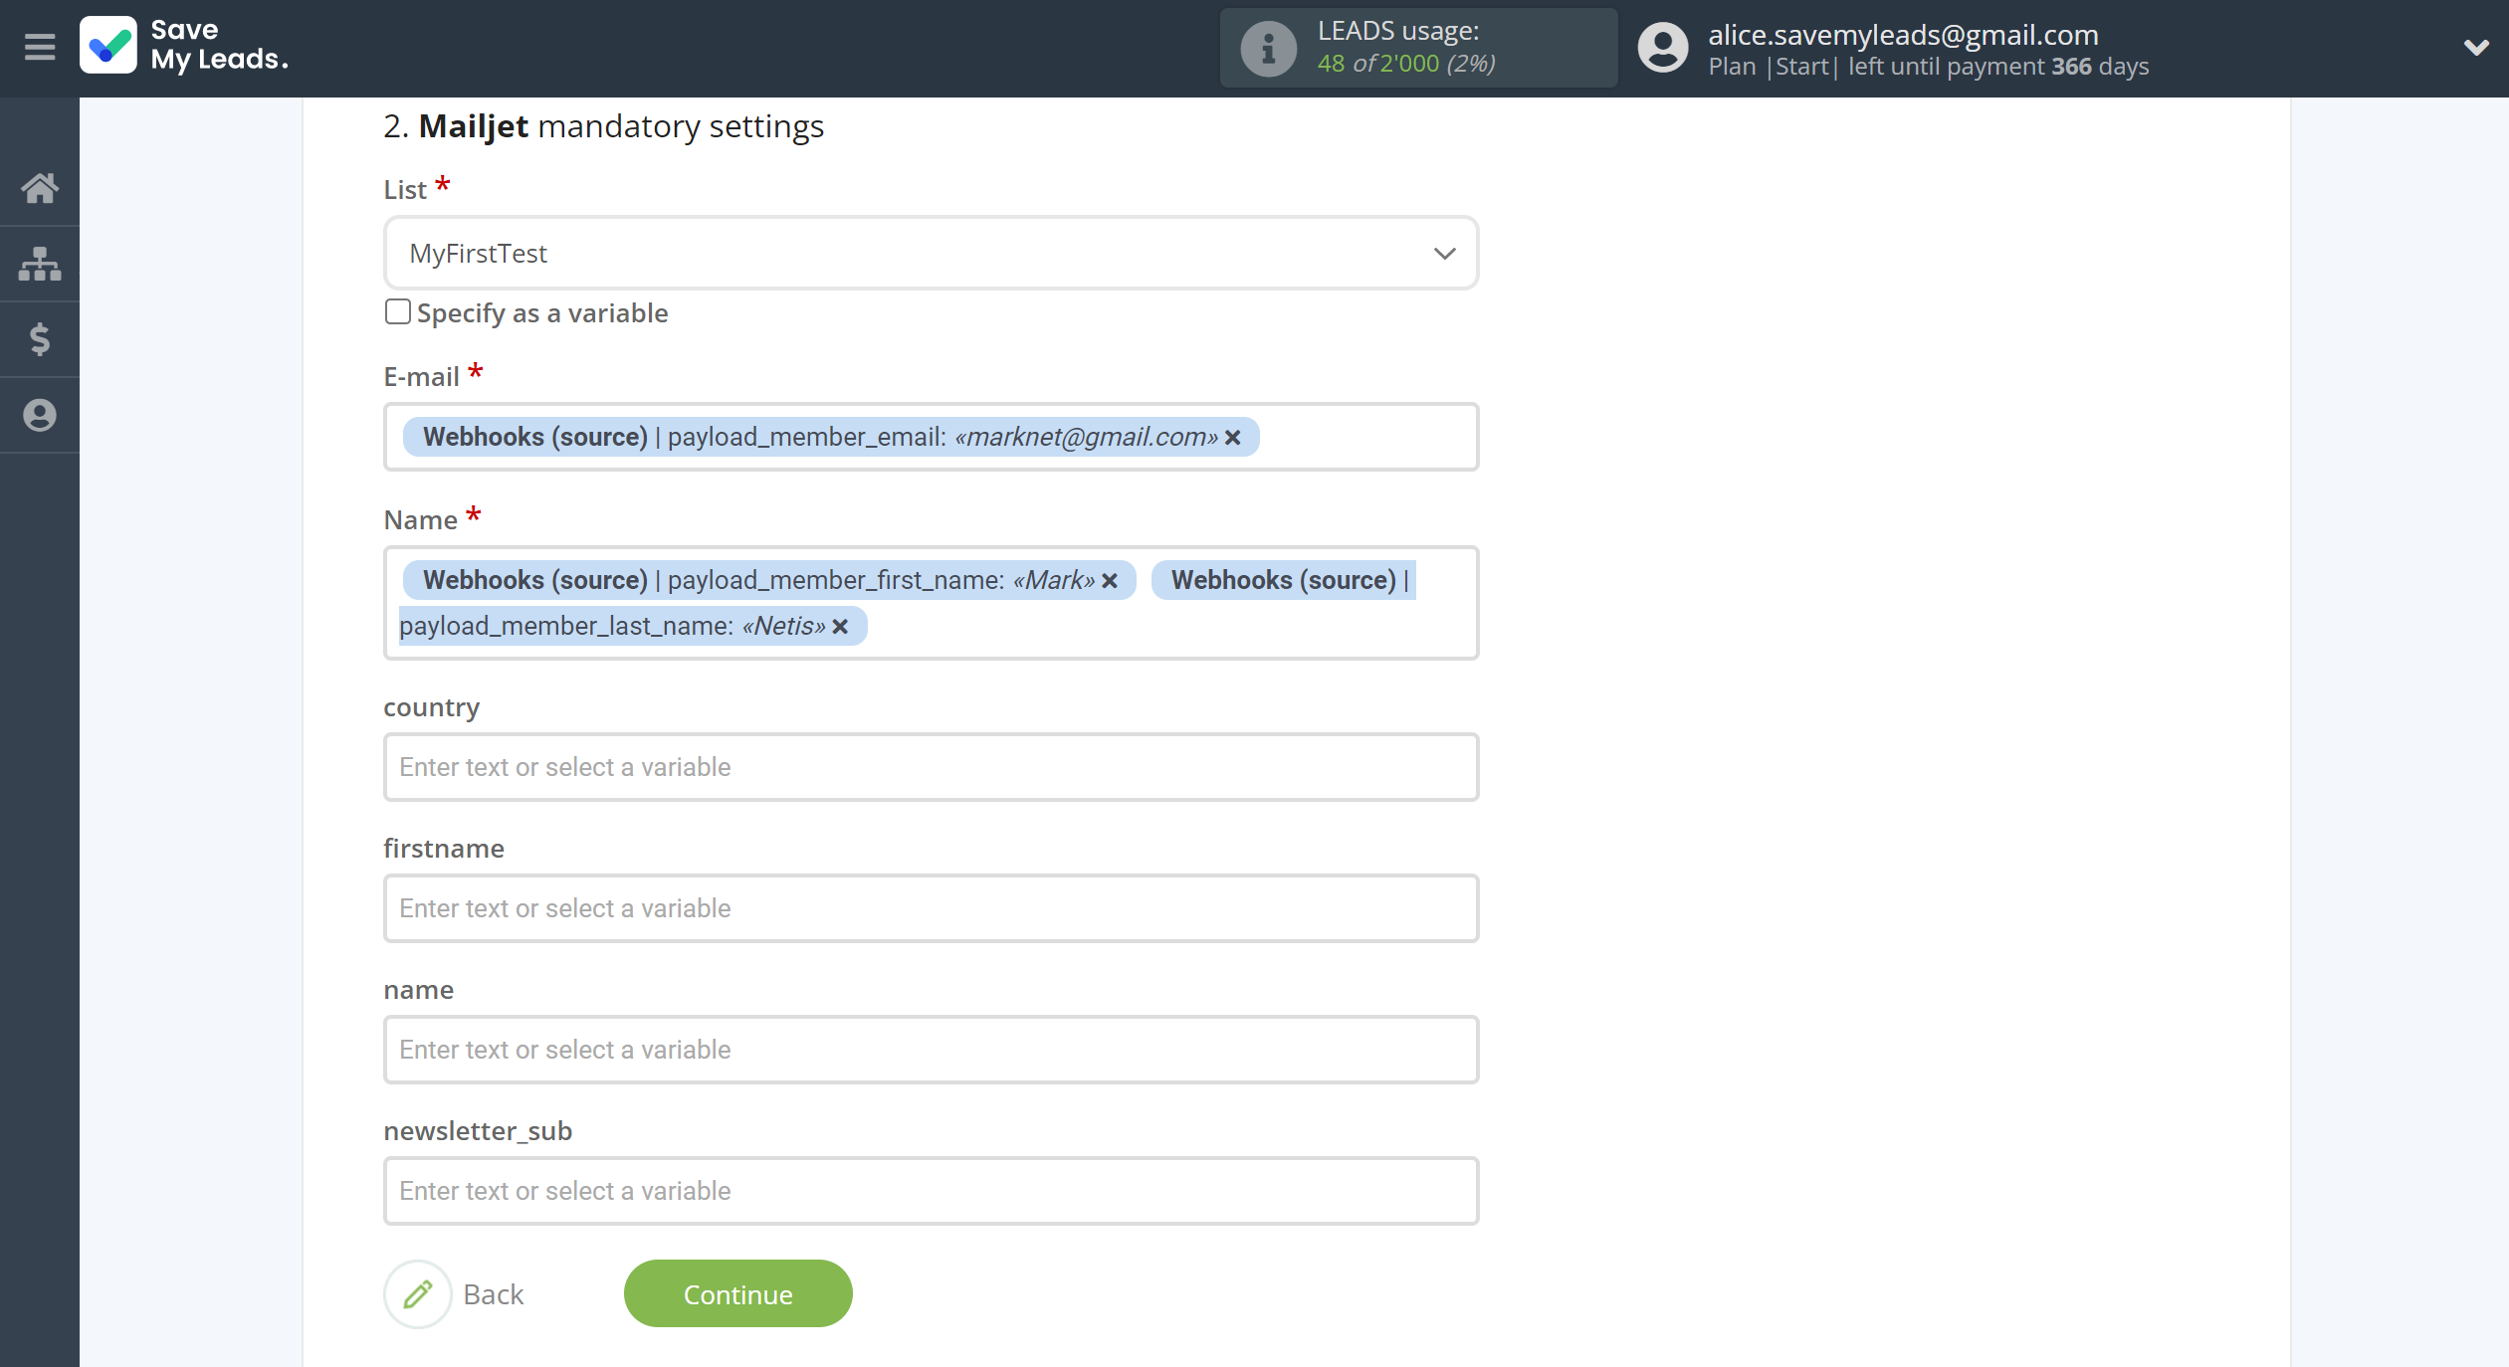Click alice.savemyleads@gmail.com account text

(1903, 35)
